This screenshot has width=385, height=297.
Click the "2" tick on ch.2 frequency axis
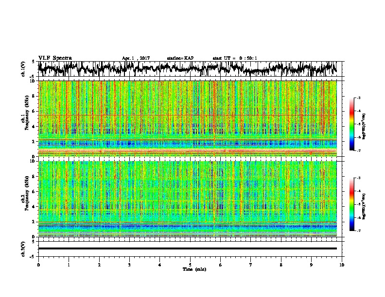(34, 222)
